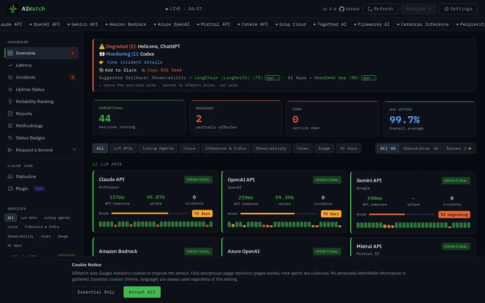Select the Inference & Infra category tab
The image size is (485, 303).
click(x=225, y=148)
